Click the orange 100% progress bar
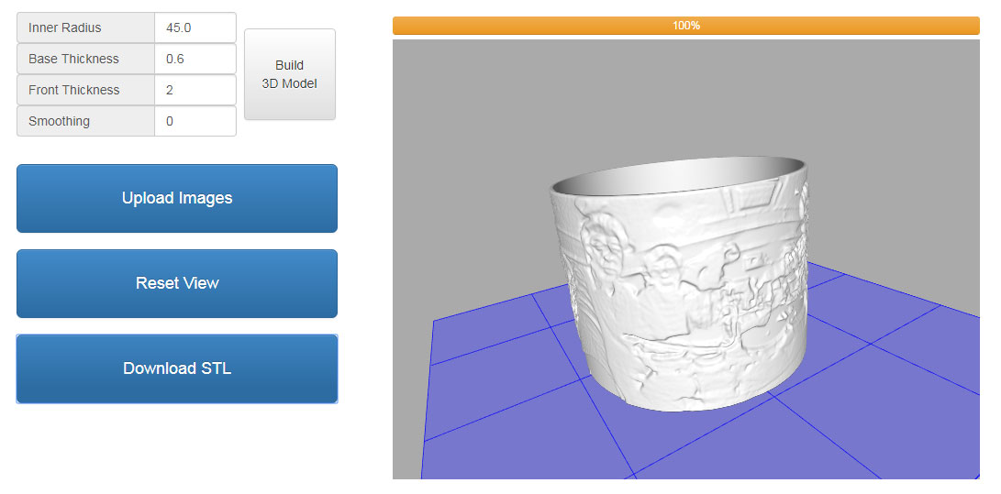This screenshot has width=1001, height=494. (685, 26)
